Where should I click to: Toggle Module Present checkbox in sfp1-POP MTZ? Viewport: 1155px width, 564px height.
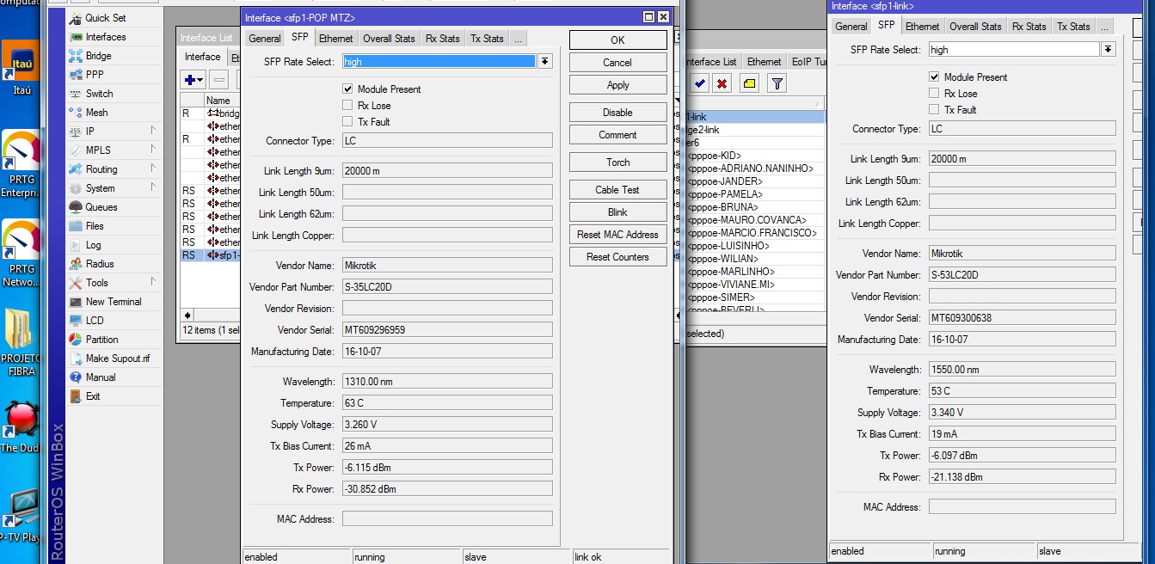(347, 89)
